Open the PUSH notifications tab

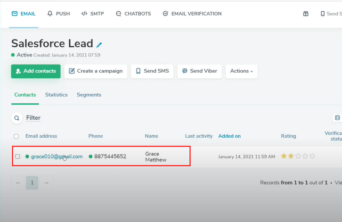(x=58, y=14)
